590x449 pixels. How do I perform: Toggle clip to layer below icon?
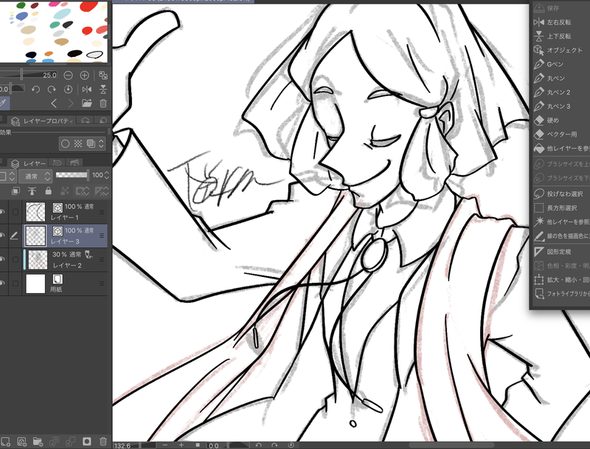point(15,191)
